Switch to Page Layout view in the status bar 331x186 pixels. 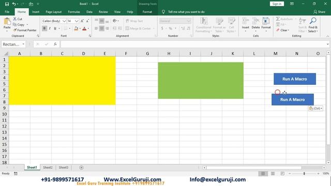coord(273,174)
